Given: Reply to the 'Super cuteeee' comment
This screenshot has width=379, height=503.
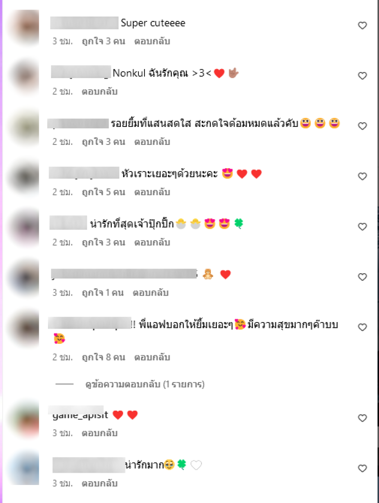Looking at the screenshot, I should [x=152, y=41].
